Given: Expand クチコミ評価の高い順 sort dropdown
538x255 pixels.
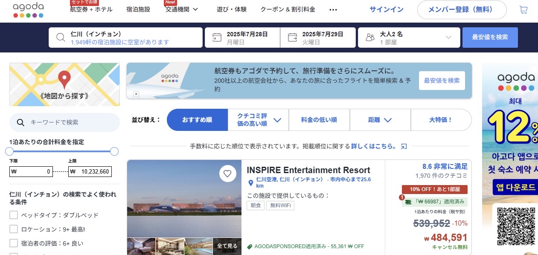Looking at the screenshot, I should 277,120.
